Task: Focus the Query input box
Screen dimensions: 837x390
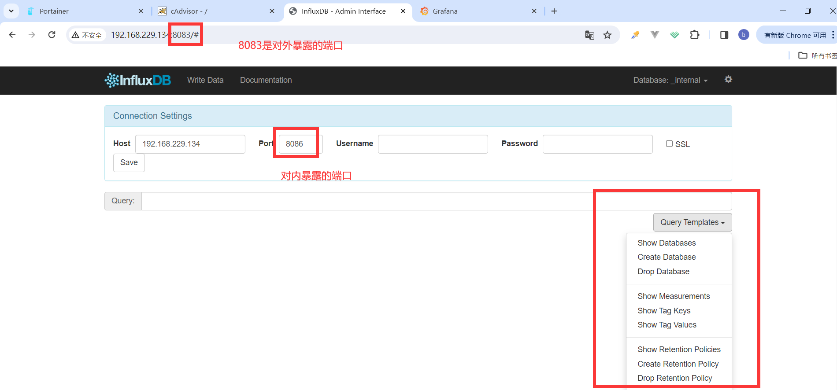Action: tap(437, 201)
